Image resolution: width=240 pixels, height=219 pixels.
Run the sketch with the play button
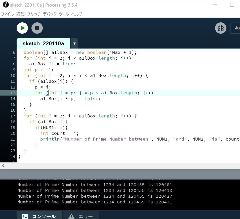tap(22, 28)
